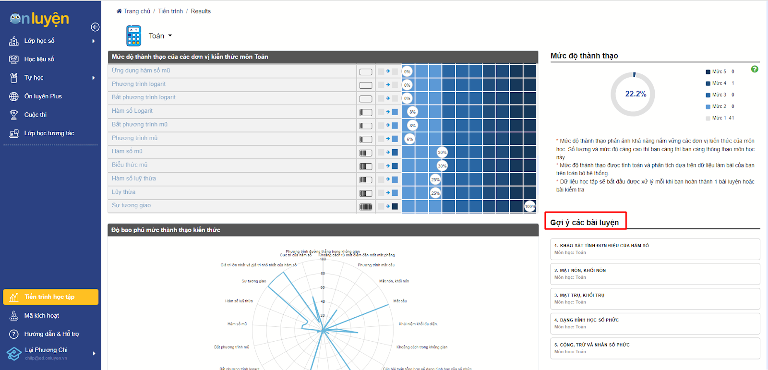Click the calculator icon for Toán subject

coord(133,36)
